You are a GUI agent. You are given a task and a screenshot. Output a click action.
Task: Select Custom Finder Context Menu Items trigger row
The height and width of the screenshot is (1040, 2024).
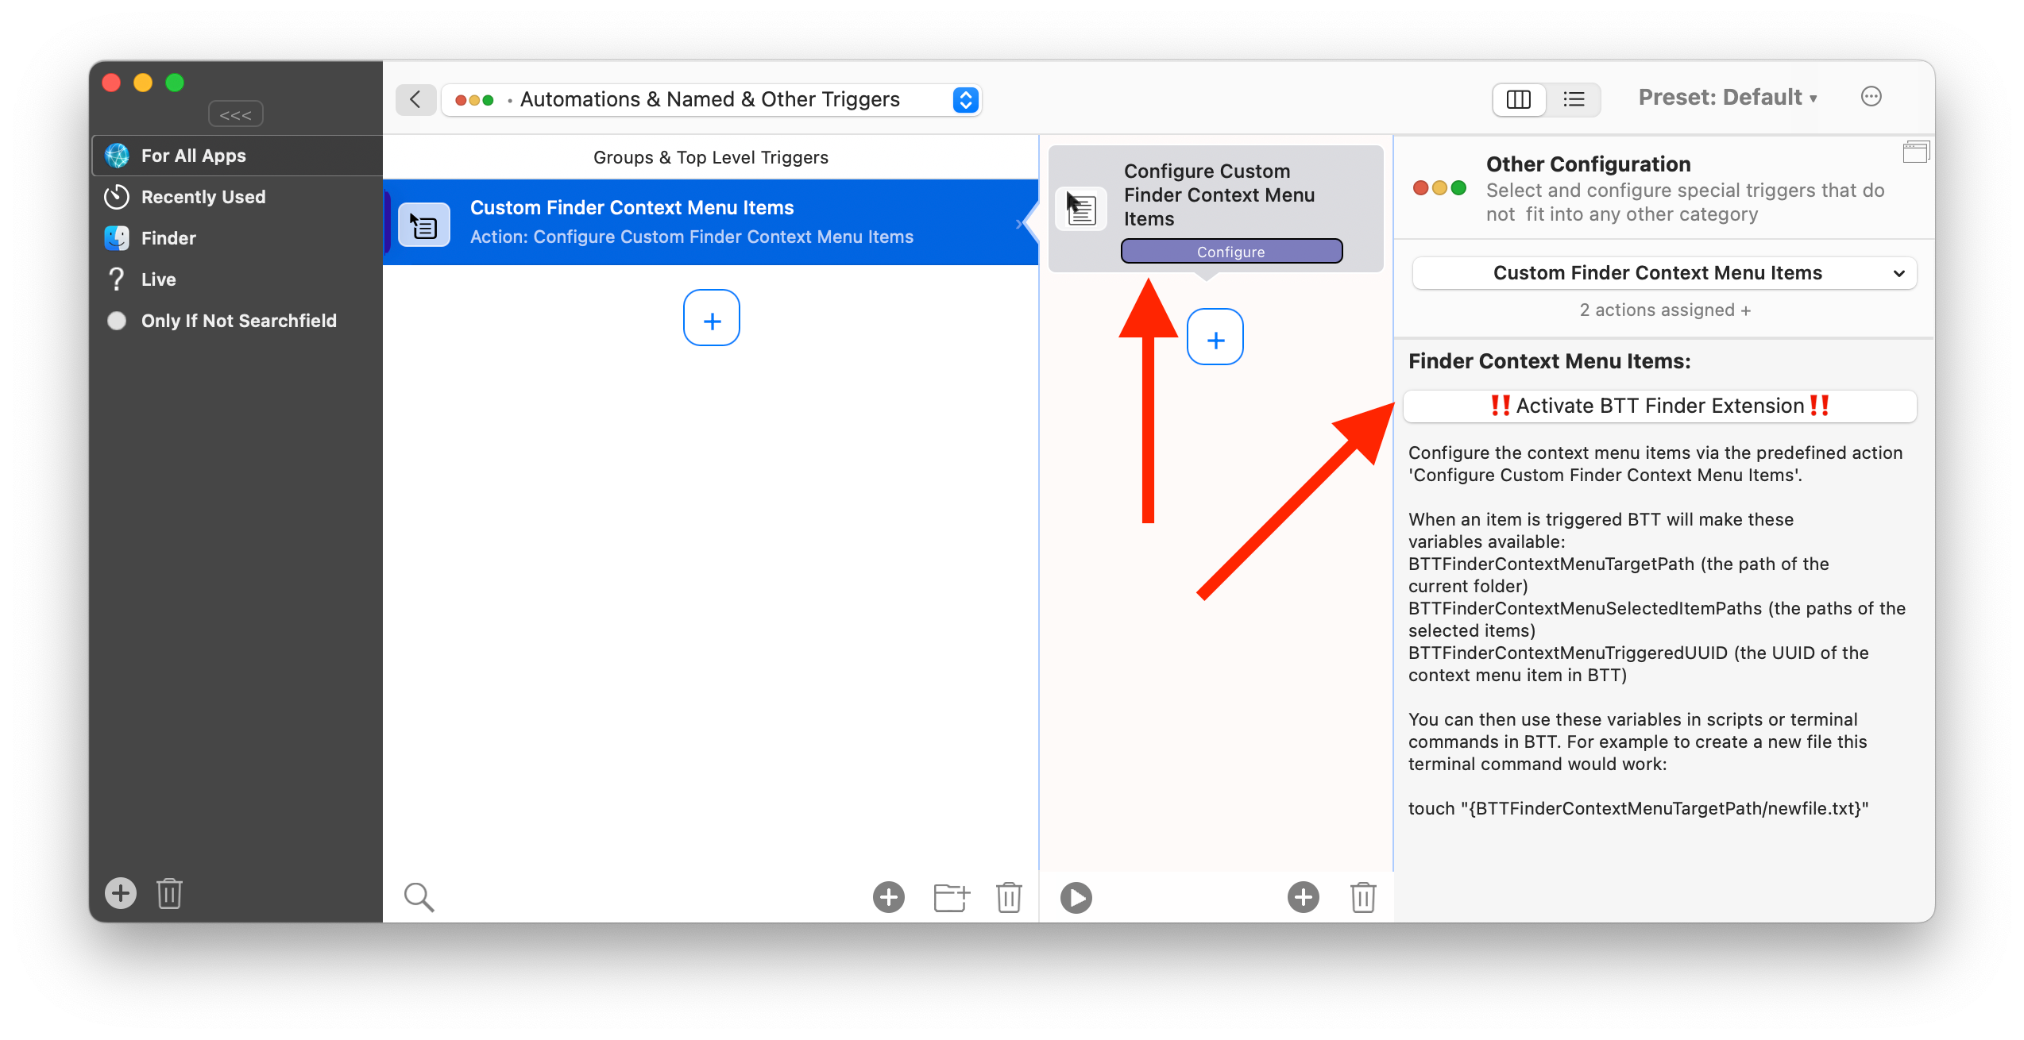(x=710, y=222)
